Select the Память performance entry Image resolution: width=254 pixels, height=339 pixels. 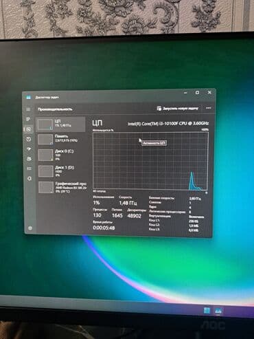(61, 140)
